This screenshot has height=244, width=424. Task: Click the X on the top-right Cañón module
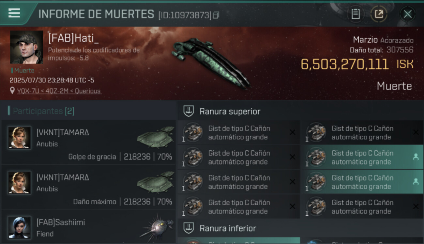416,132
